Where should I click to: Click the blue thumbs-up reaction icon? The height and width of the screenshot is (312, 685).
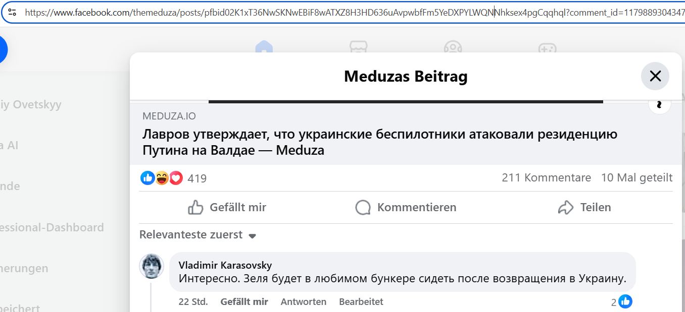pyautogui.click(x=148, y=177)
